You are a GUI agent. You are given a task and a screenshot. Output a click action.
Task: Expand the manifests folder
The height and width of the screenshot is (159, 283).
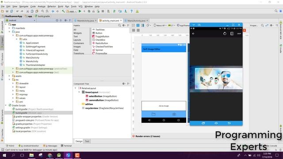coord(9,28)
